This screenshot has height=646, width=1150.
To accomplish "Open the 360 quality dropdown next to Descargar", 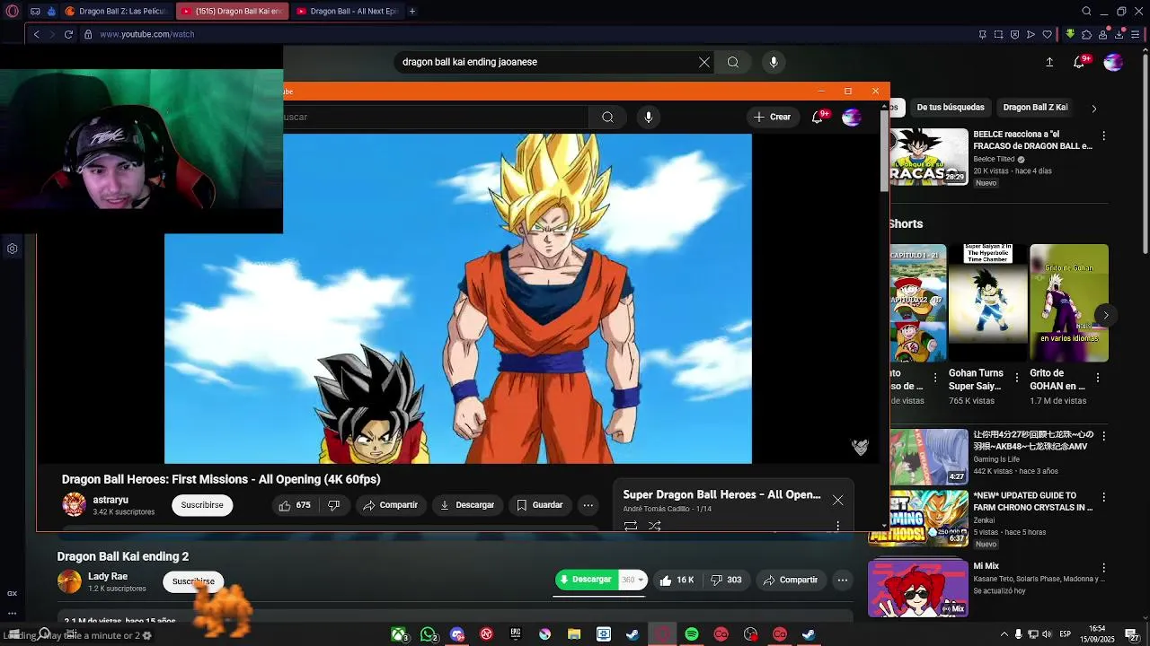I will [632, 580].
